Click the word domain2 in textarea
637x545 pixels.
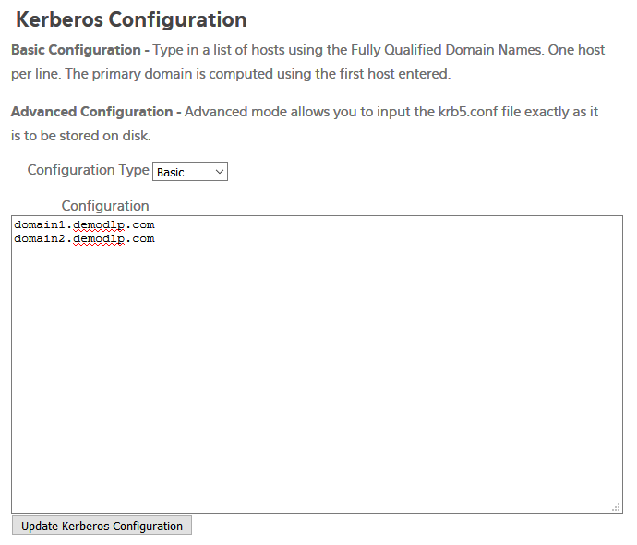pos(40,238)
